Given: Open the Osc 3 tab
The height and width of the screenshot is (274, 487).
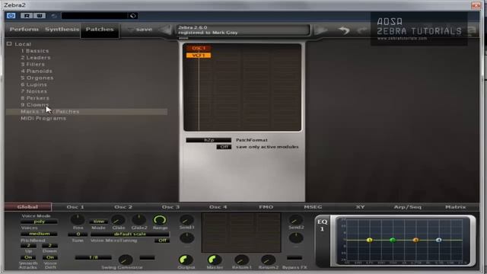Looking at the screenshot, I should click(170, 207).
